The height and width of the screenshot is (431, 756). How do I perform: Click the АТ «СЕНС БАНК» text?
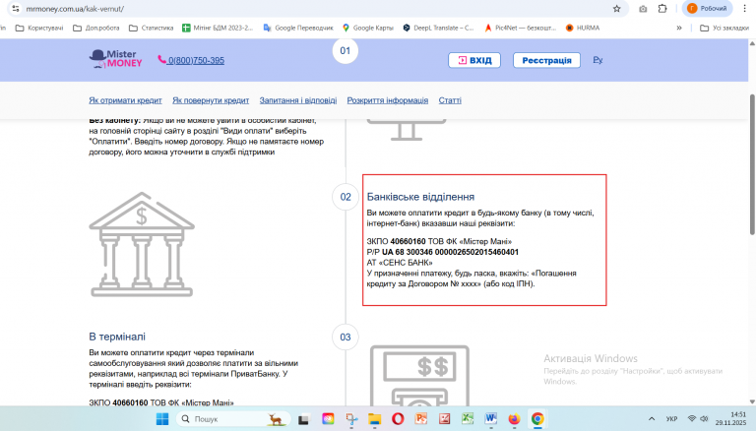[400, 263]
